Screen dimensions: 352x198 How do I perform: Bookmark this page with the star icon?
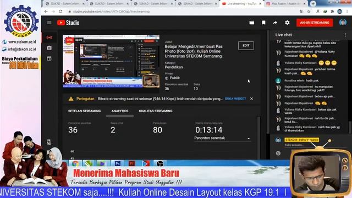click(309, 12)
